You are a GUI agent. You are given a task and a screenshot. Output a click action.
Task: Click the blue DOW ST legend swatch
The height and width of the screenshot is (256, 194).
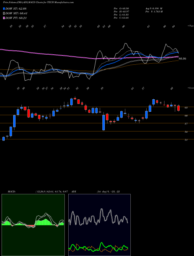point(4,9)
